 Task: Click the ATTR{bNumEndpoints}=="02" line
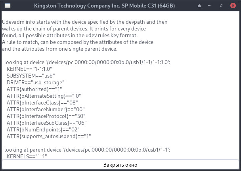pos(43,129)
